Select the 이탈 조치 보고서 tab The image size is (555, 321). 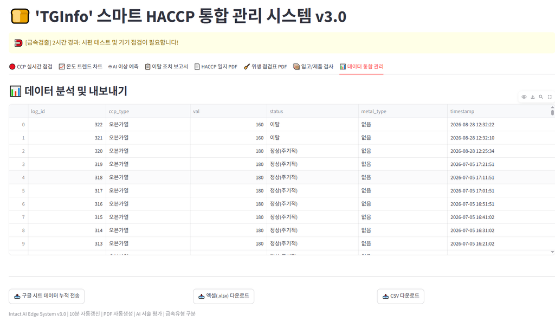pyautogui.click(x=166, y=67)
